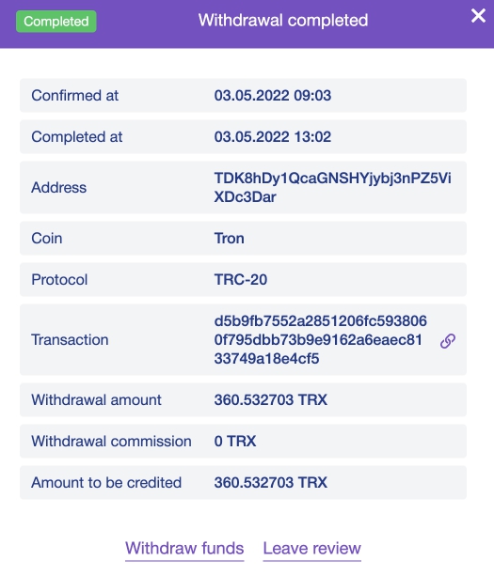Open the transaction link chain icon
This screenshot has width=494, height=576.
coord(448,340)
